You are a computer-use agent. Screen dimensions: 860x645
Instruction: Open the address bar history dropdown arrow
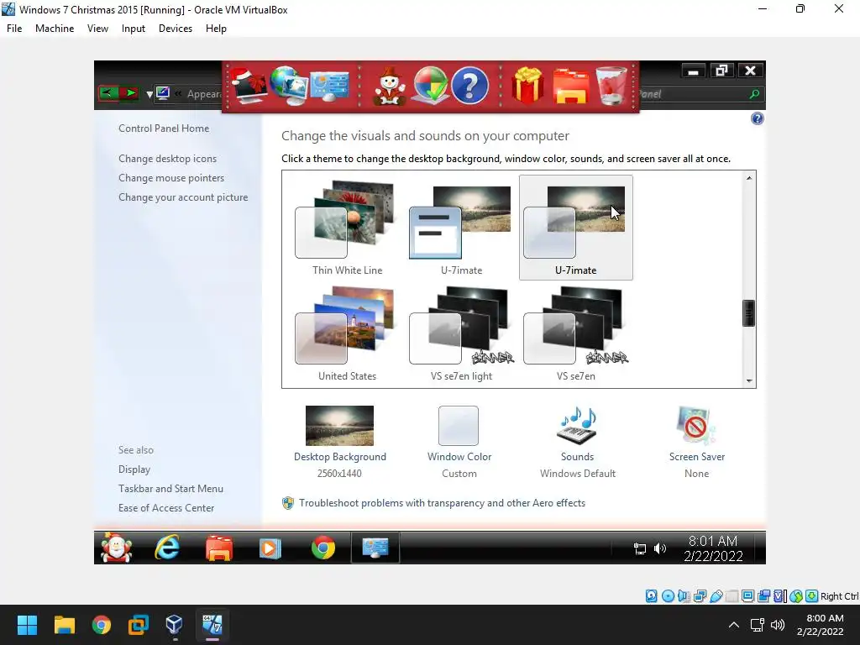[x=149, y=94]
